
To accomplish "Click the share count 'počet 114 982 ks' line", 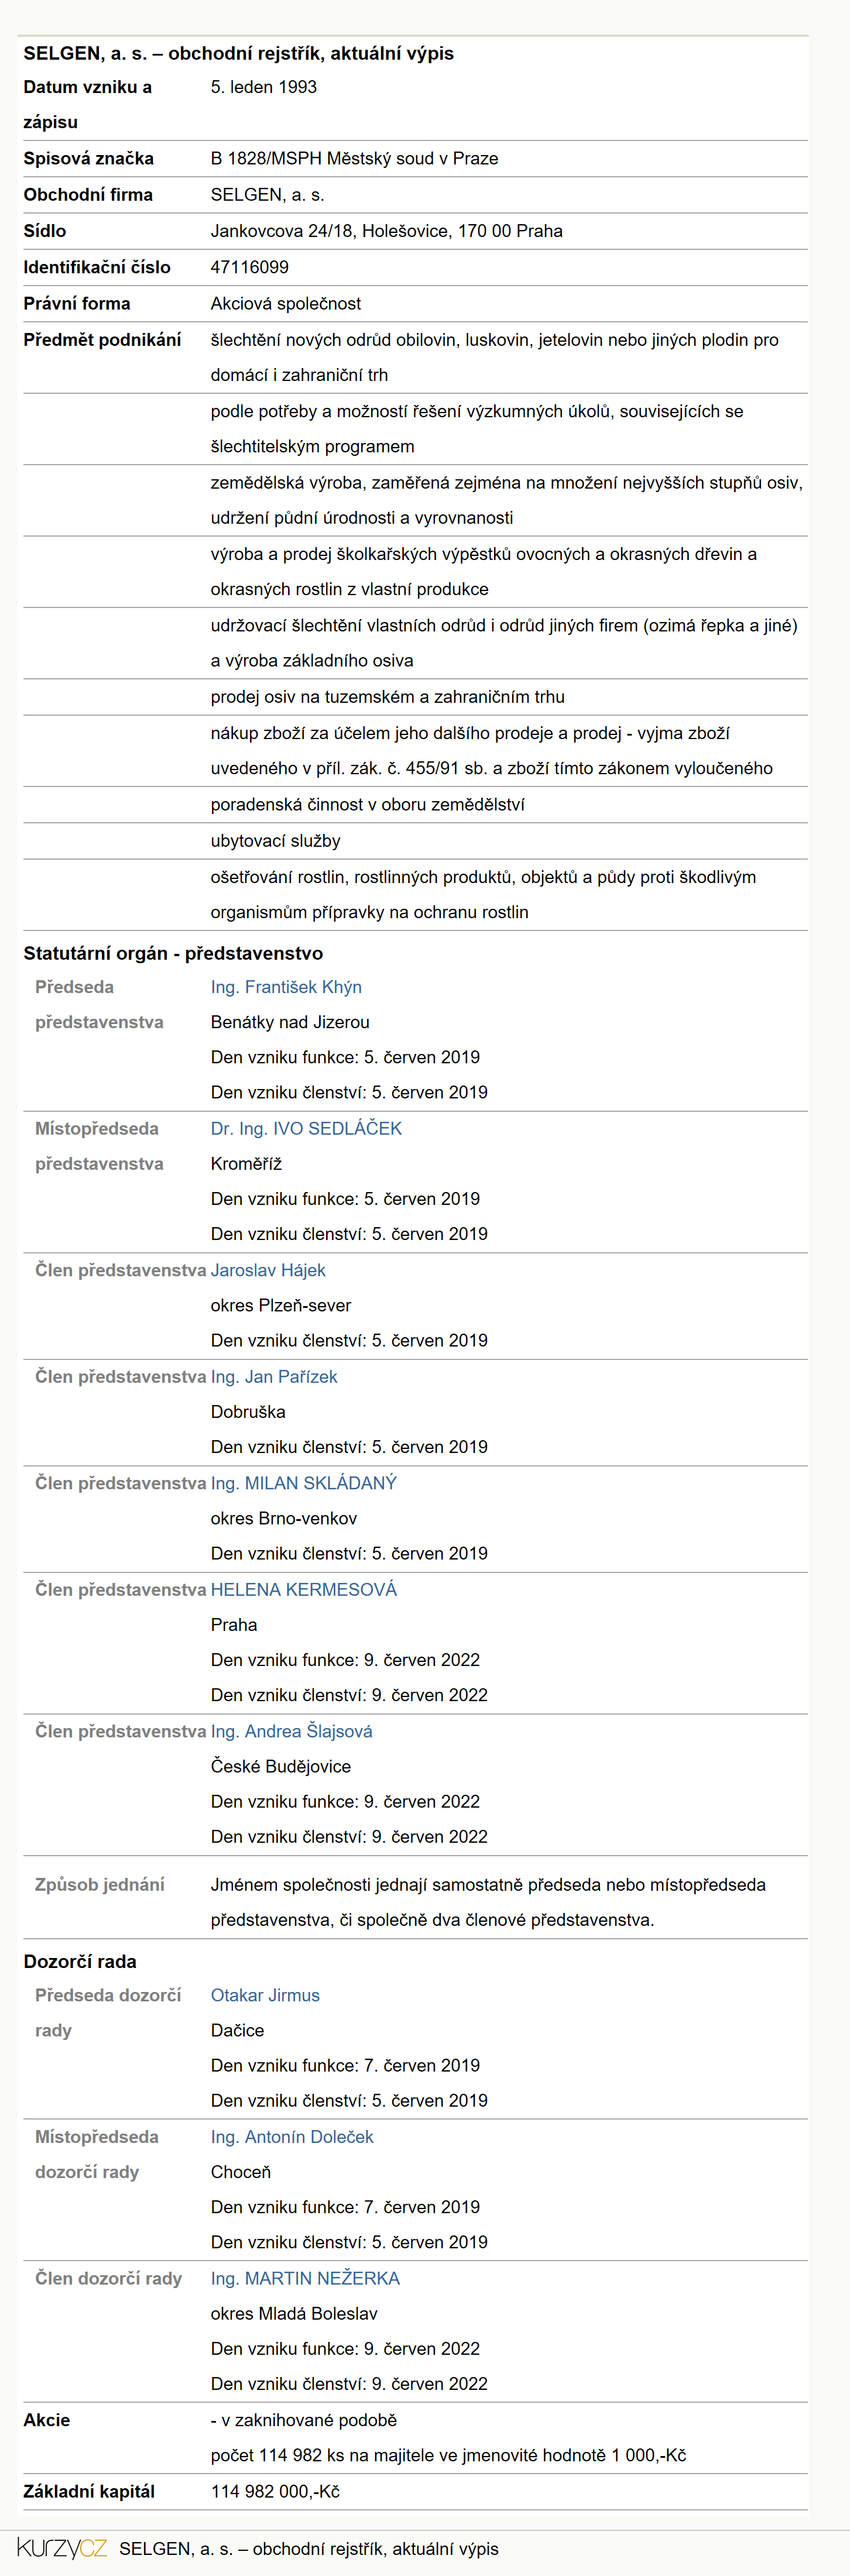I will coord(448,2456).
